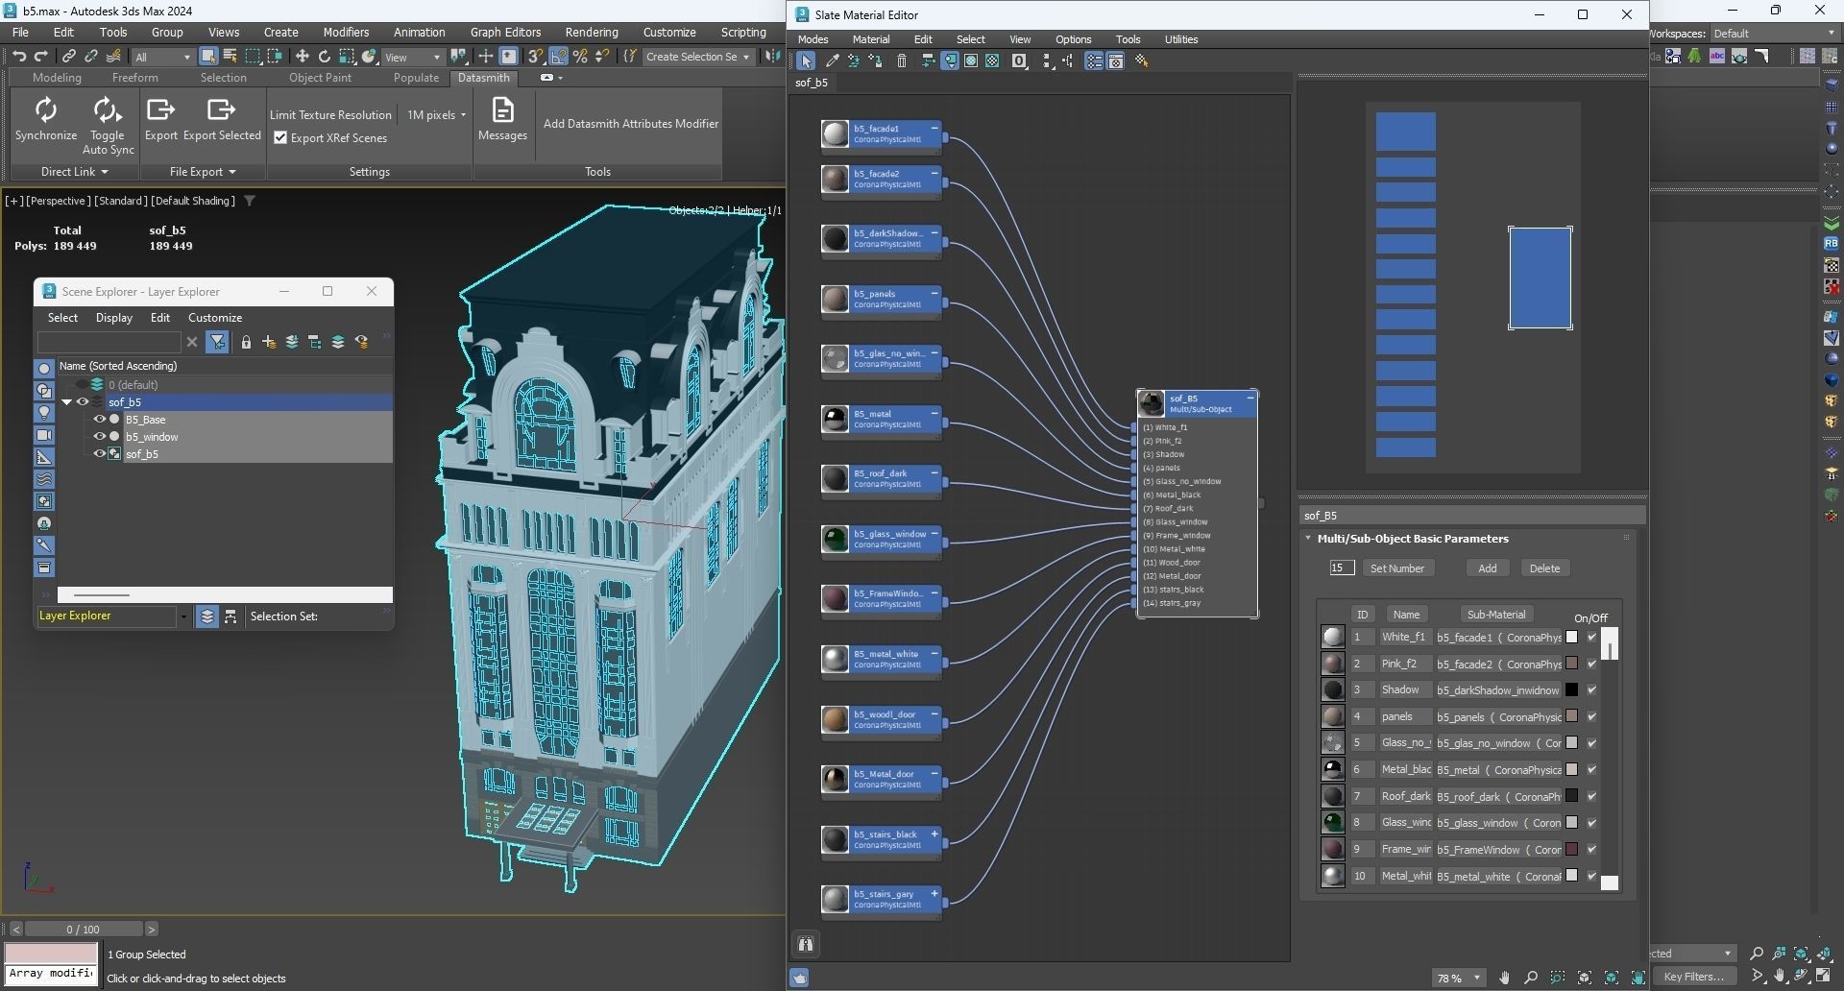Click the Export Selected button

point(222,119)
